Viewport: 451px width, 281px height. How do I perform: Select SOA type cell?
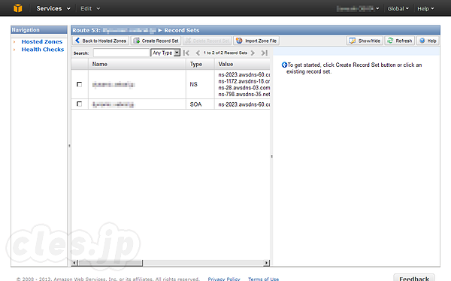195,104
